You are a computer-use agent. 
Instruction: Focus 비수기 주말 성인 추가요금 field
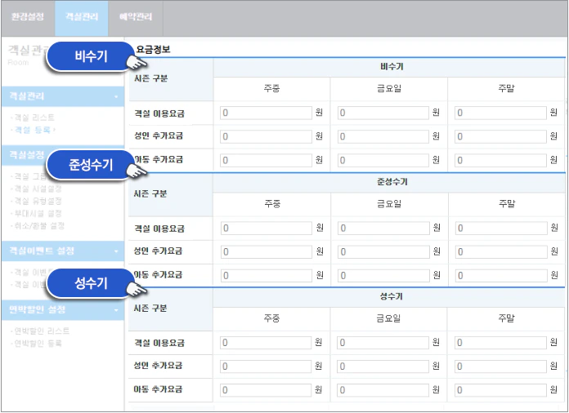click(x=501, y=136)
